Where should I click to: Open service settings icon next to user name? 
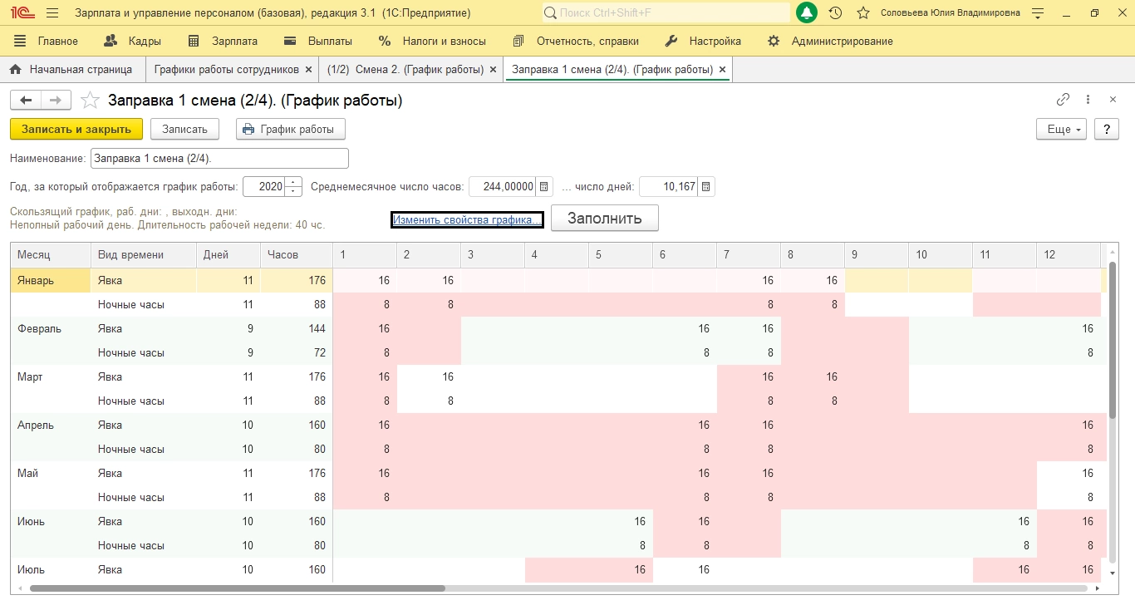pos(1037,13)
